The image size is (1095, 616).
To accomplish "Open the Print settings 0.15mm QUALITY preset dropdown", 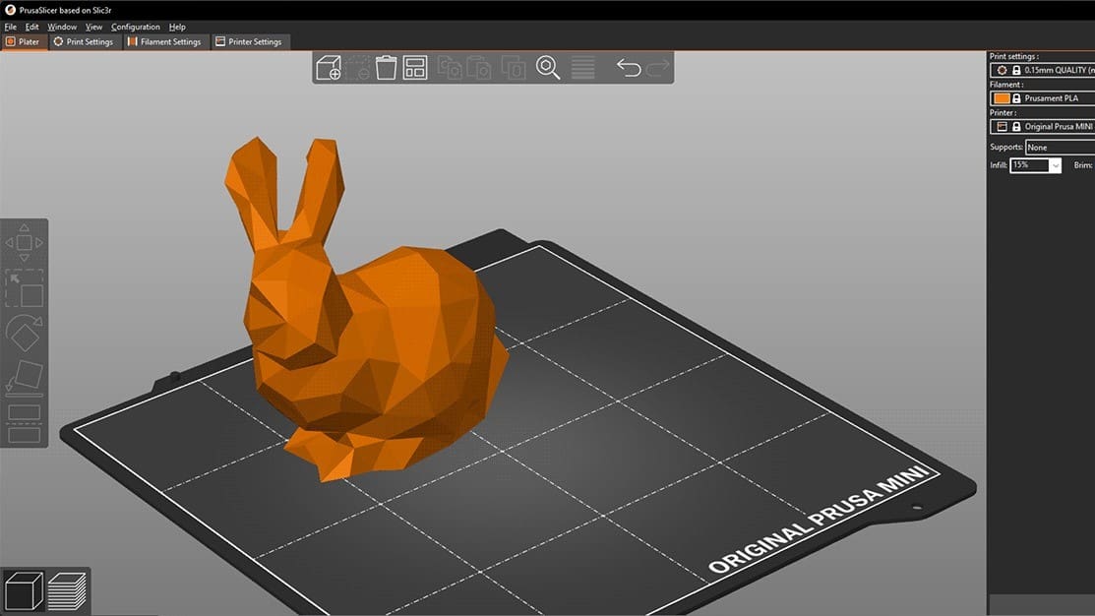I will tap(1043, 70).
